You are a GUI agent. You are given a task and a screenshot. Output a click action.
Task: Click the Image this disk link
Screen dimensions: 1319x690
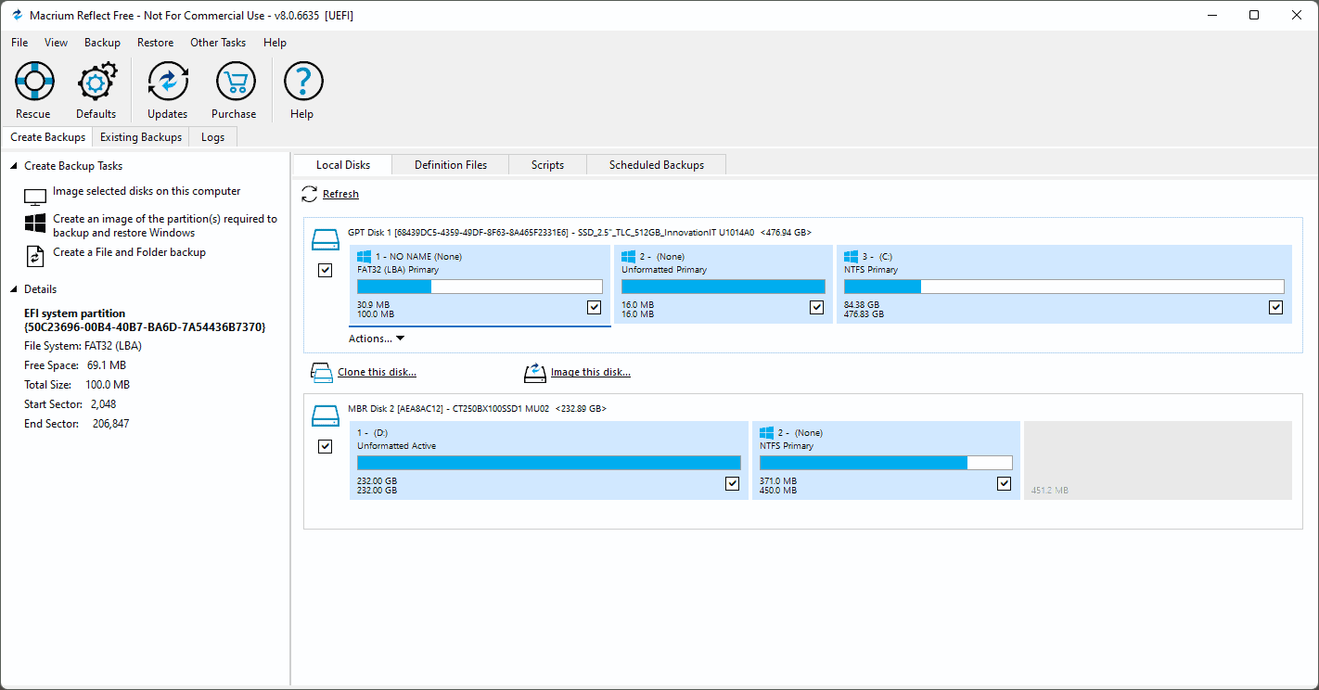coord(590,373)
